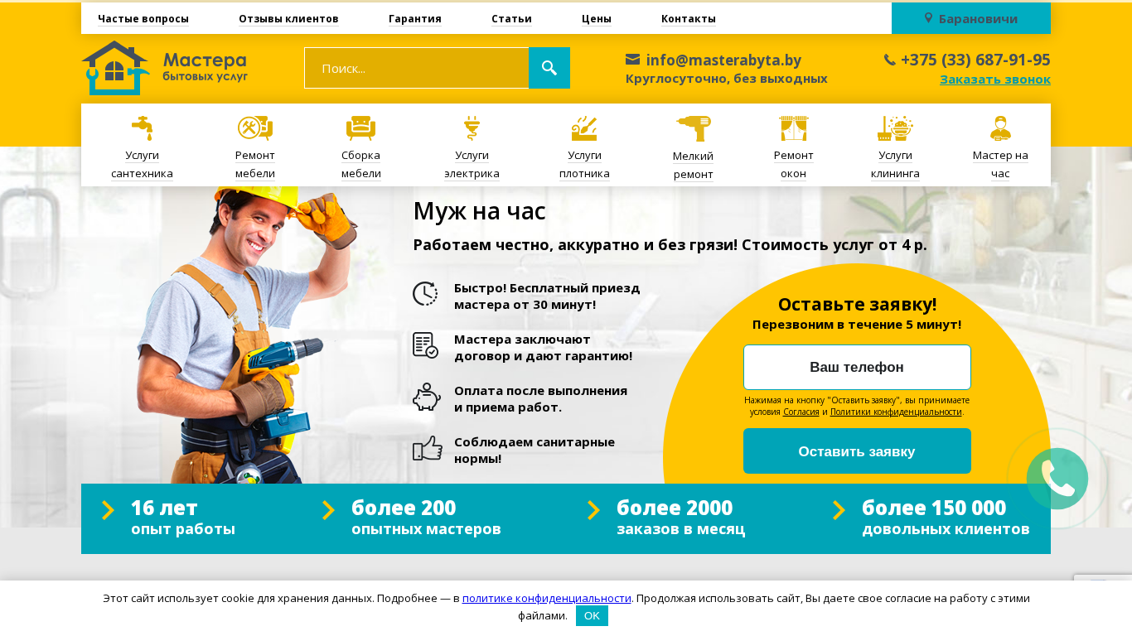Change city from Барановичи
1132x636 pixels.
pyautogui.click(x=971, y=18)
